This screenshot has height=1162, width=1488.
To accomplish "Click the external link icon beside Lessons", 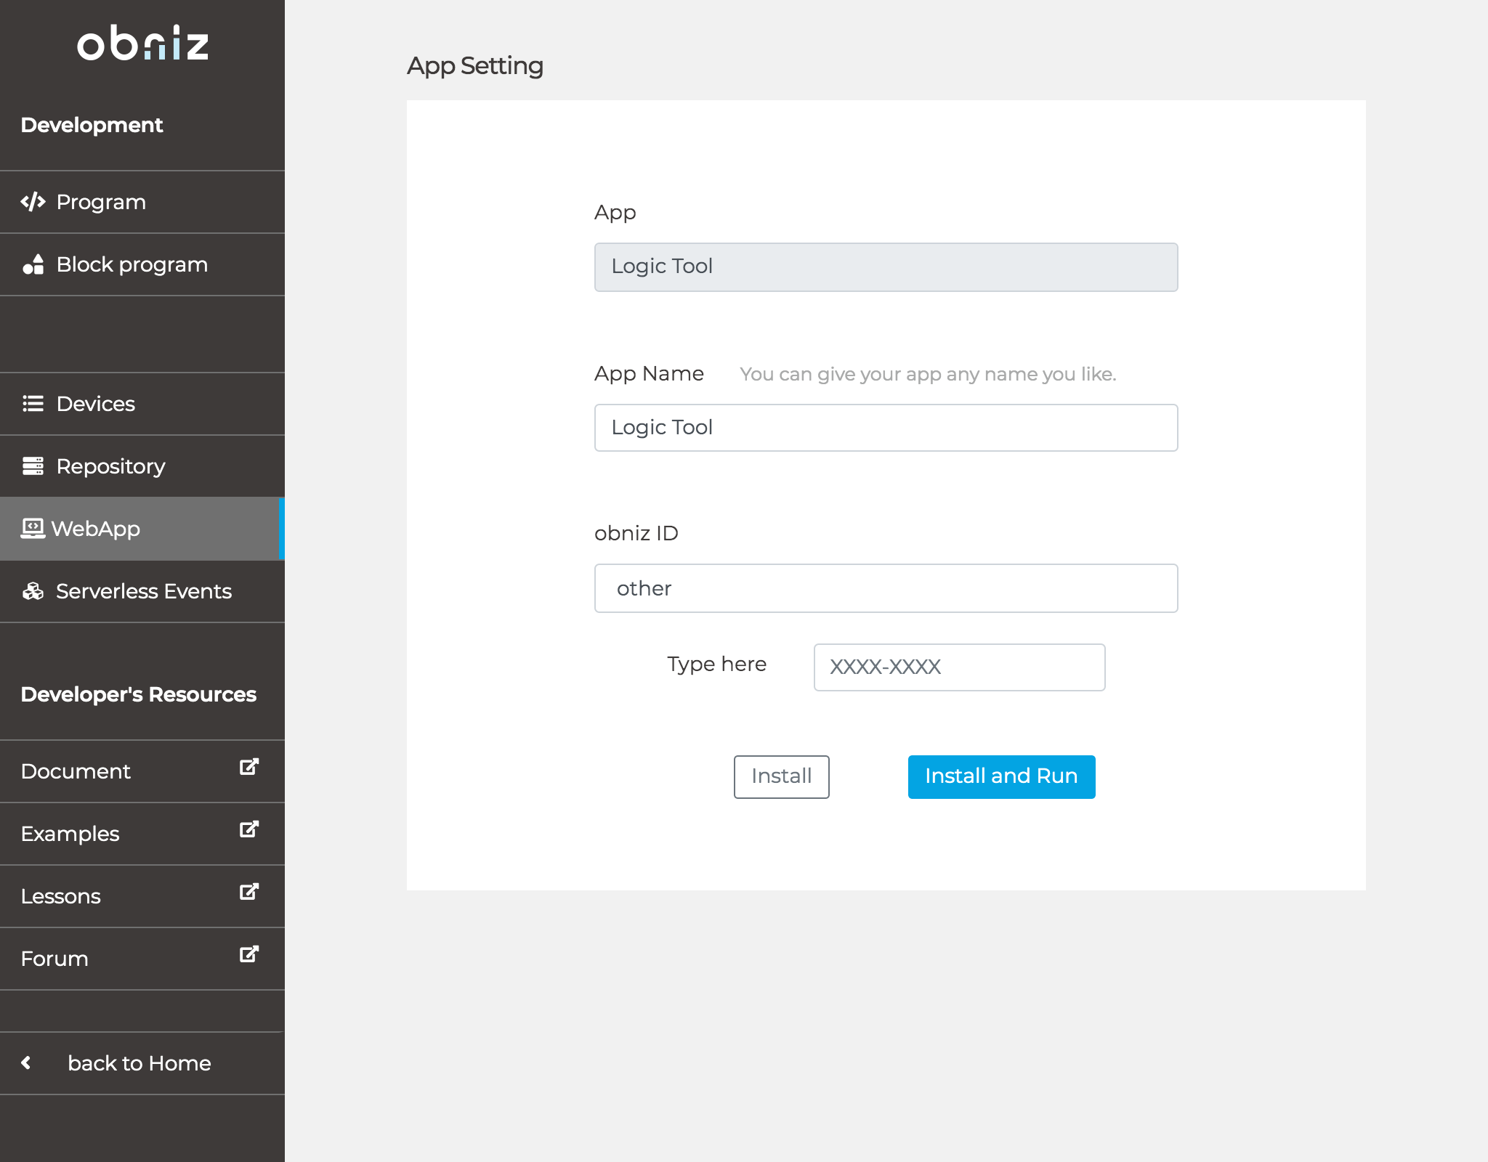I will pos(249,892).
